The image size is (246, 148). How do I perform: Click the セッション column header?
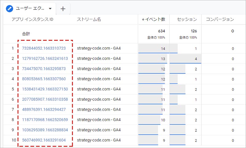pos(187,20)
